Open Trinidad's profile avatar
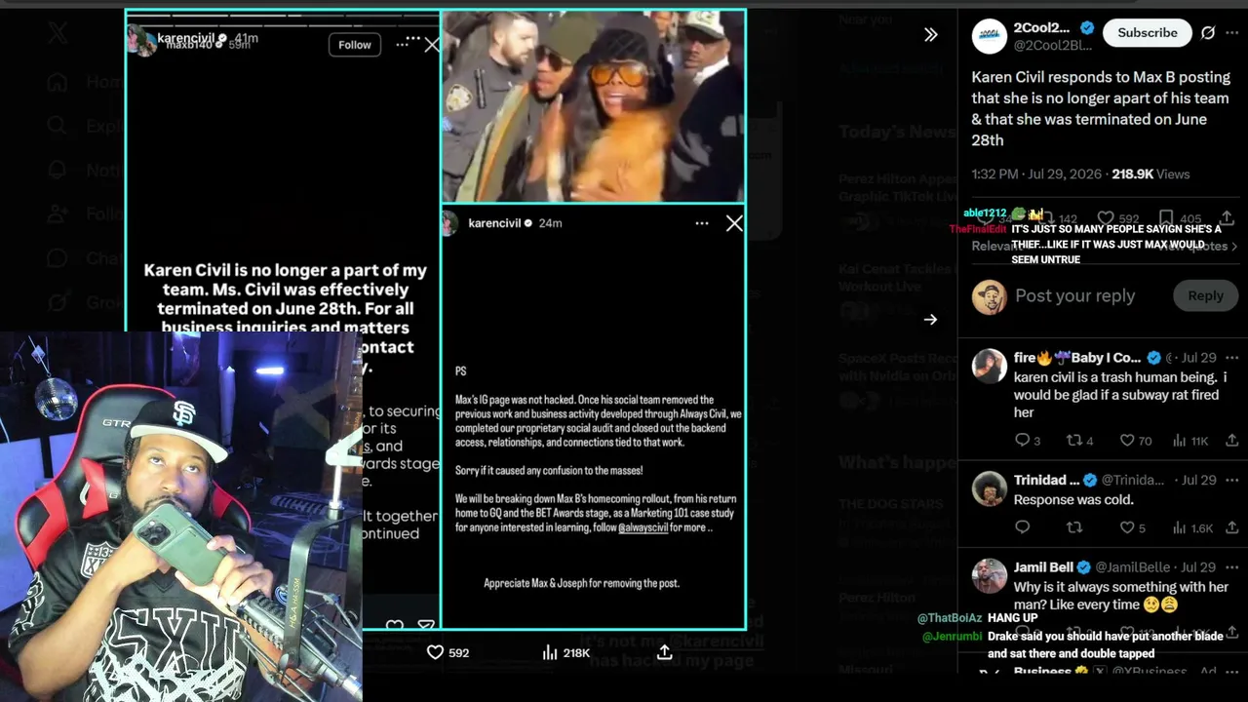 pyautogui.click(x=990, y=487)
